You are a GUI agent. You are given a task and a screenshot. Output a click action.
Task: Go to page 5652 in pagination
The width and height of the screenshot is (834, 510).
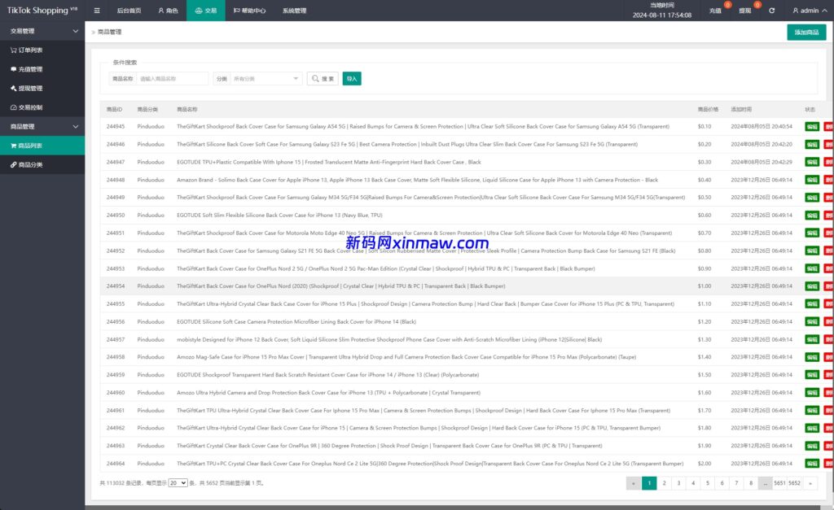click(794, 482)
